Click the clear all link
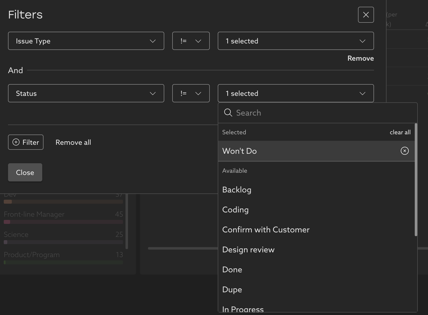The image size is (428, 315). [400, 132]
